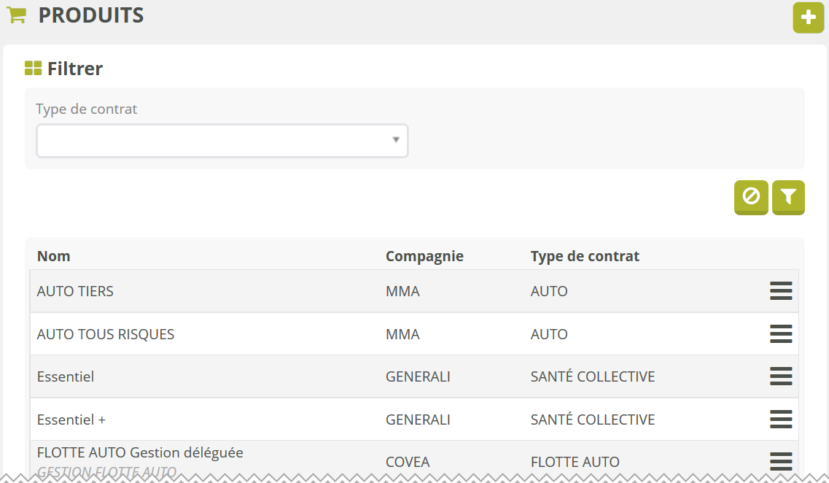Sort by Type de contrat column header
Viewport: 829px width, 483px height.
585,256
